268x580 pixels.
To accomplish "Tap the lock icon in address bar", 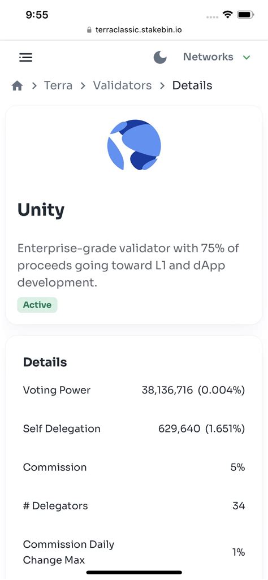I will point(89,29).
